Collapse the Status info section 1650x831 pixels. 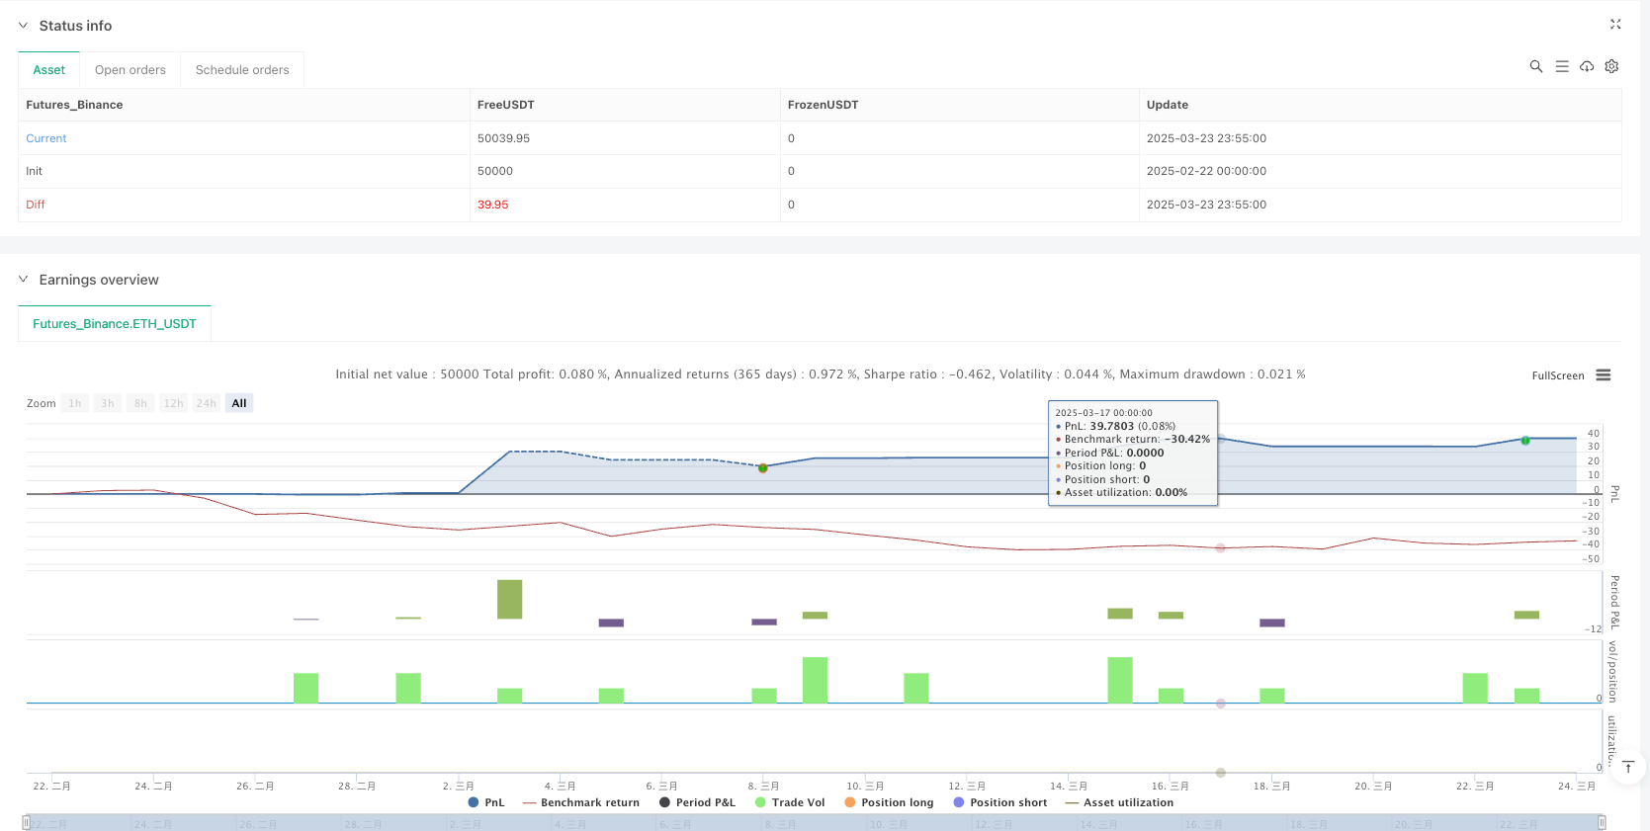tap(23, 26)
